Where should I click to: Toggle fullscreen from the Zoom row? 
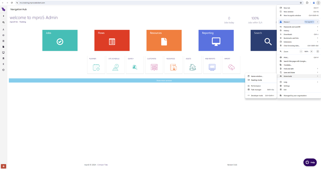click(318, 51)
